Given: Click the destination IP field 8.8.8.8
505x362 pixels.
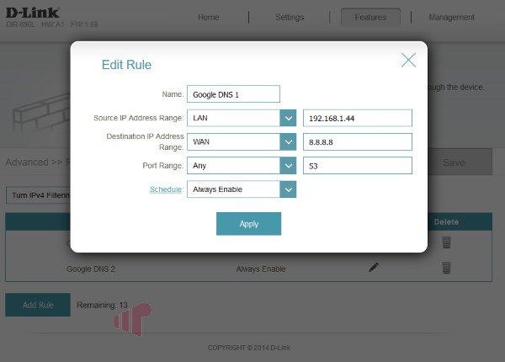Looking at the screenshot, I should coord(358,141).
